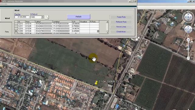Pan map right with move joystick right arrow
195x110 pixels.
click(x=191, y=29)
